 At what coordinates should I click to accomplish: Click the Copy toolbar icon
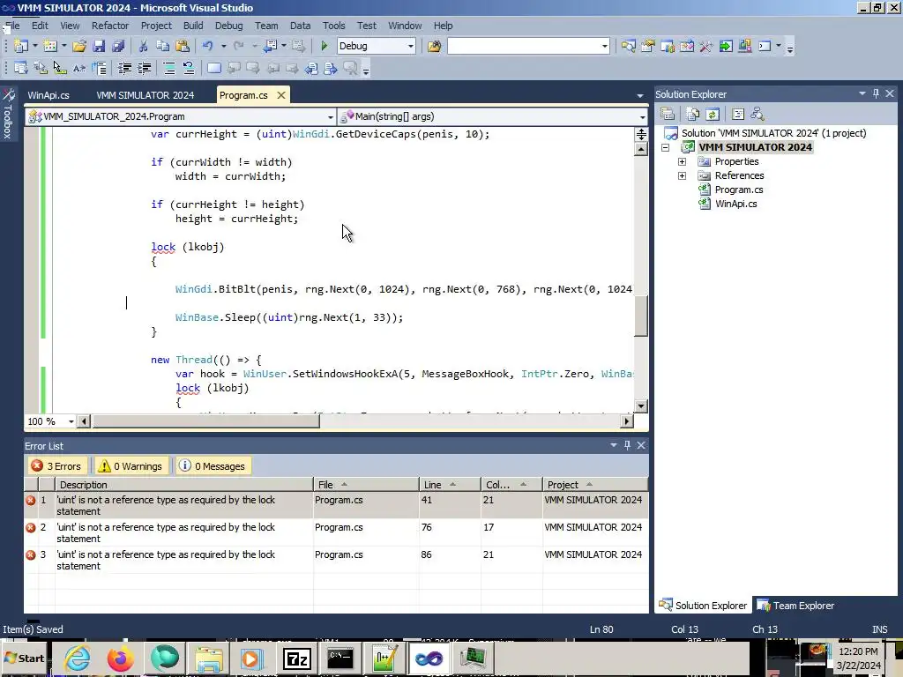pyautogui.click(x=163, y=46)
